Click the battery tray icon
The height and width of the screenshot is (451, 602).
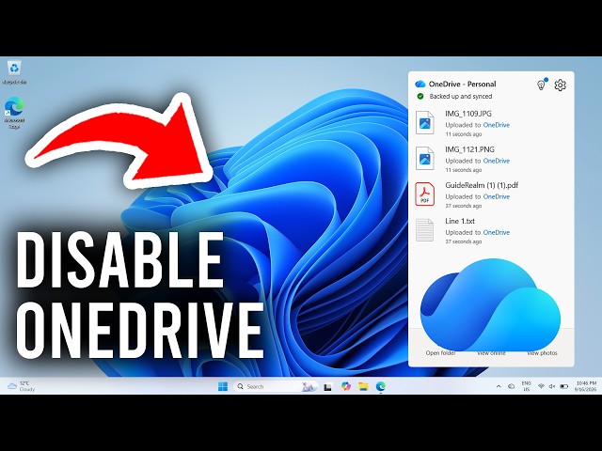563,386
